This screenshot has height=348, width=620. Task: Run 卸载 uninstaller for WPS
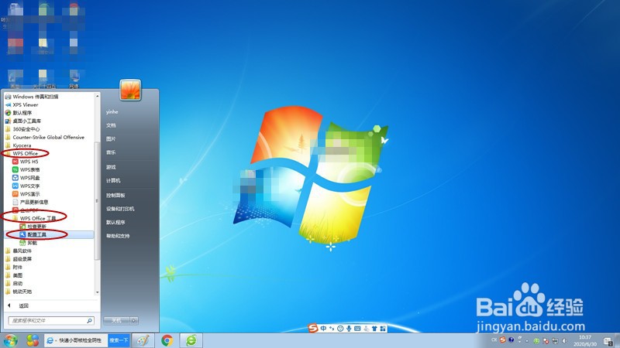pos(29,243)
